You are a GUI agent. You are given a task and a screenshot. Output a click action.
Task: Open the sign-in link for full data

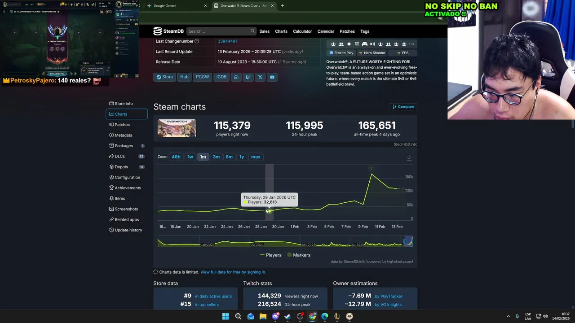pos(233,272)
